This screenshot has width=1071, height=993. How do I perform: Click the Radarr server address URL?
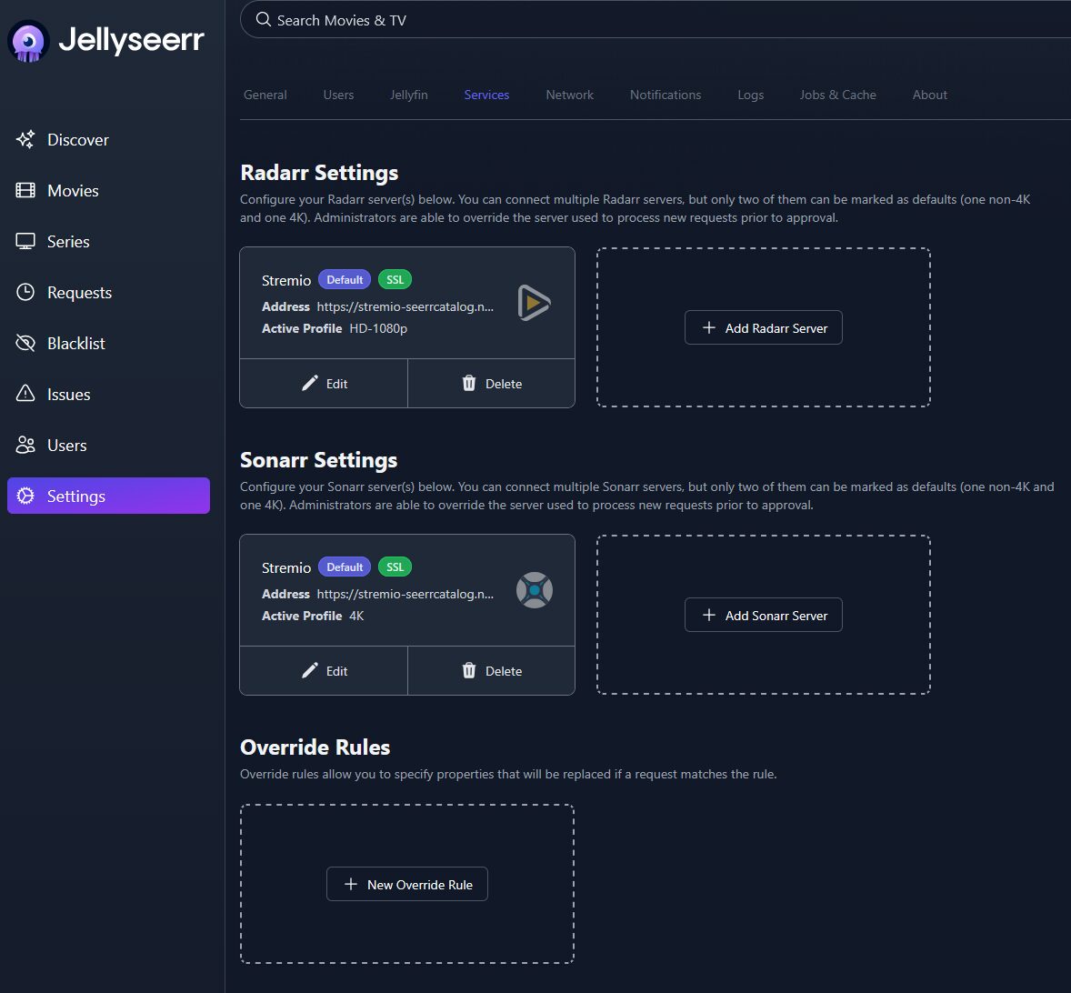pos(405,306)
